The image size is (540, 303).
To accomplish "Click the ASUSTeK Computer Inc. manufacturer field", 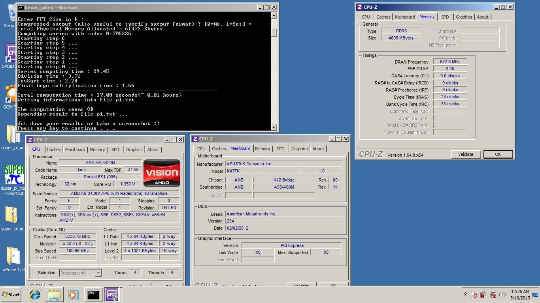I will pos(283,164).
